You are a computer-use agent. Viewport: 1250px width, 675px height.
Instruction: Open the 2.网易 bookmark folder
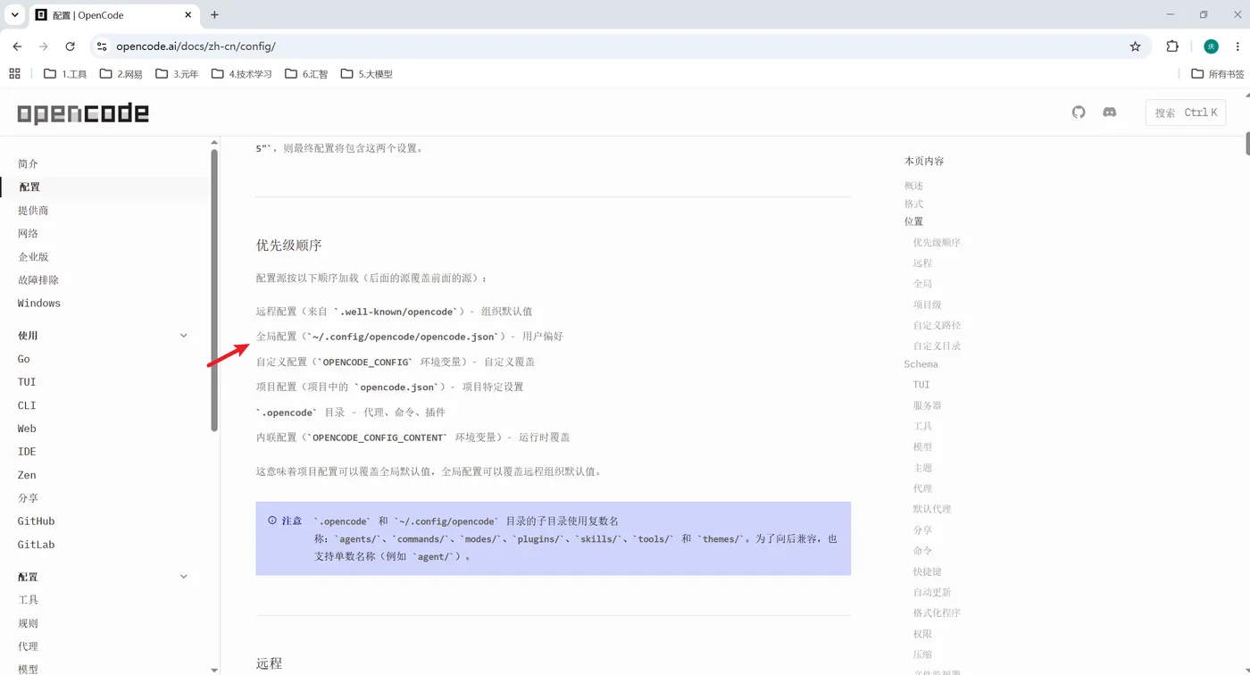(121, 74)
